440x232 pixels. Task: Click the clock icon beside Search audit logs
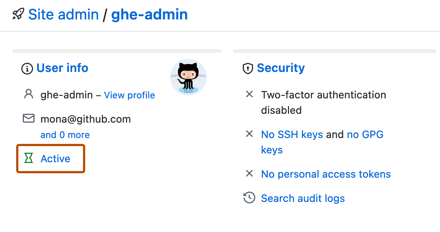click(x=249, y=197)
